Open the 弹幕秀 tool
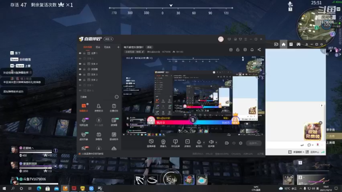 pos(99,136)
